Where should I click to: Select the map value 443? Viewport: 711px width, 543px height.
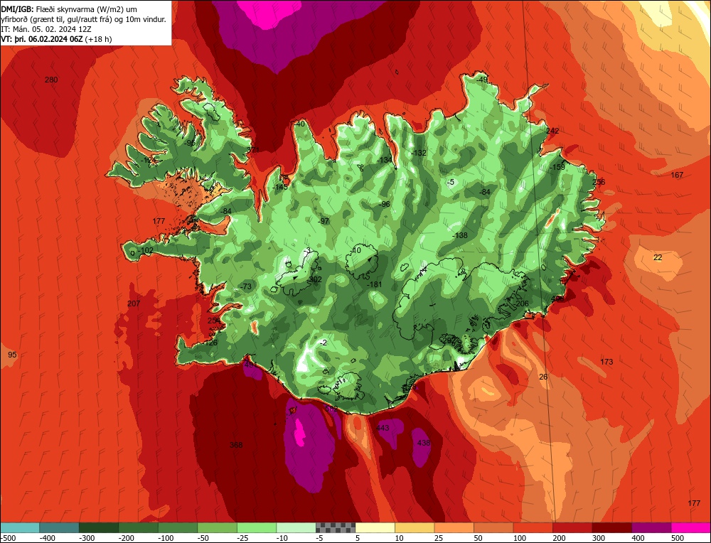tap(383, 428)
